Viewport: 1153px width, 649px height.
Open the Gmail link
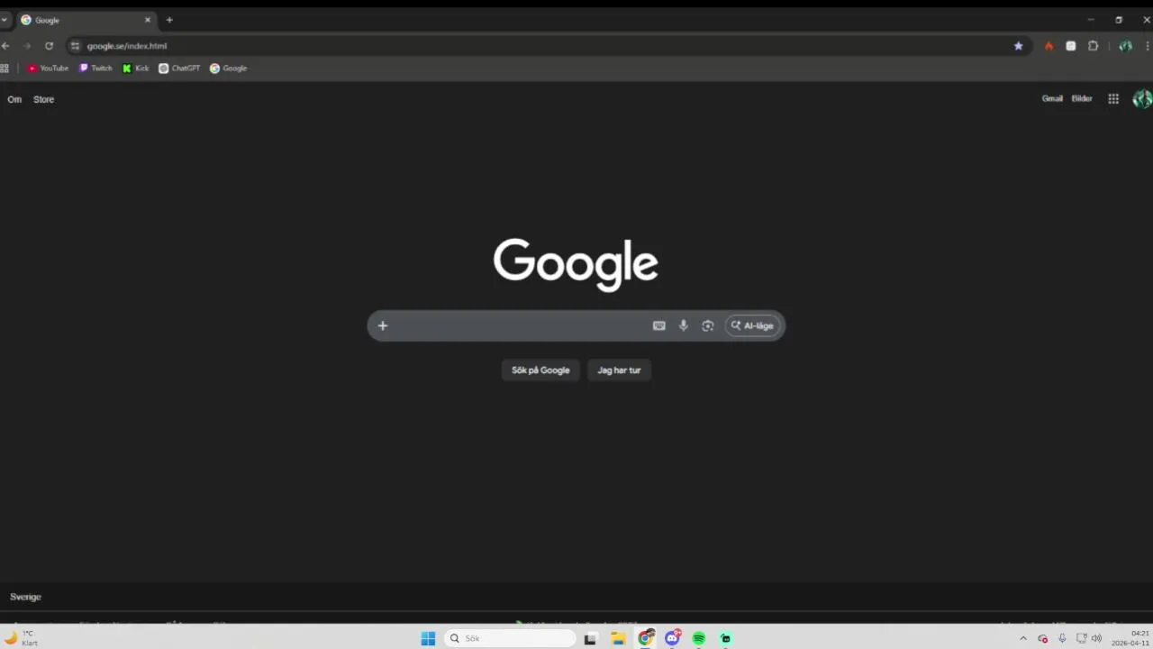click(x=1052, y=98)
